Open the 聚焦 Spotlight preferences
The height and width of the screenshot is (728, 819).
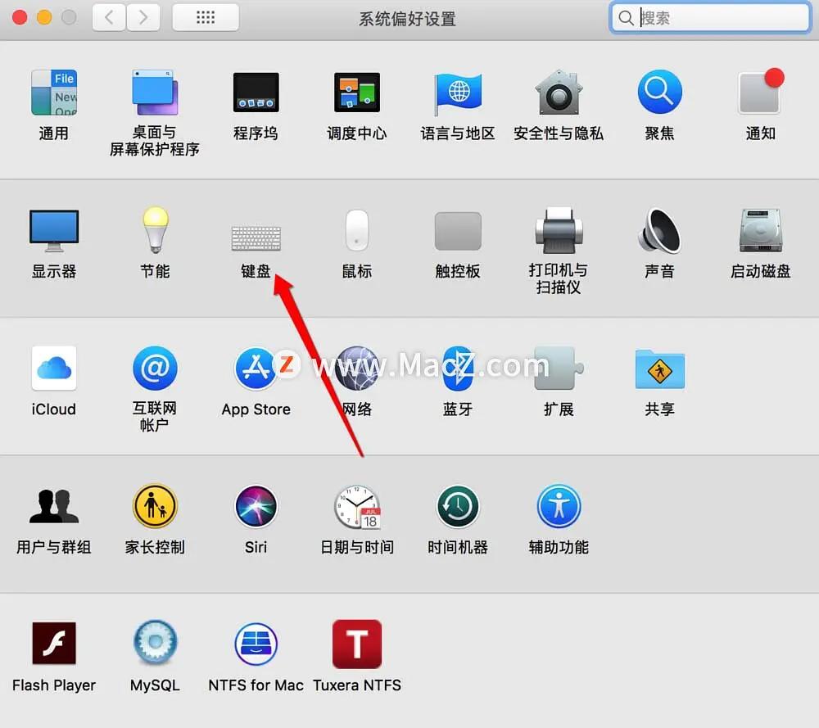click(659, 93)
